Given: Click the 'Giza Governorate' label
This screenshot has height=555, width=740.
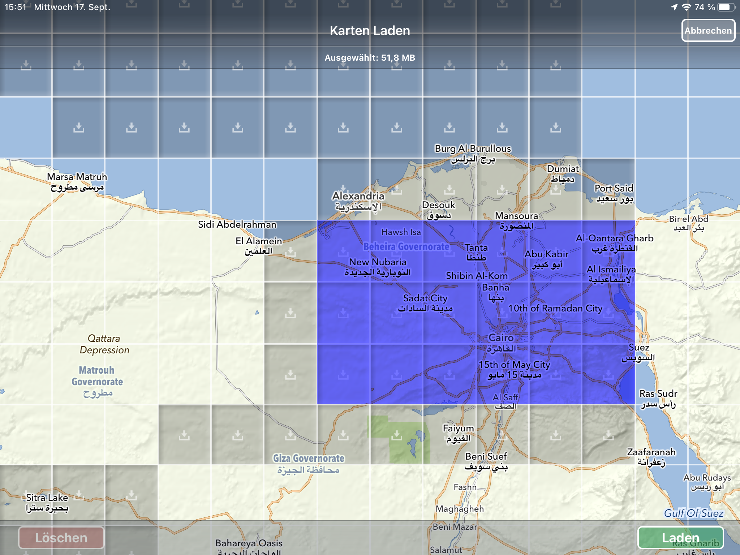Looking at the screenshot, I should tap(309, 458).
